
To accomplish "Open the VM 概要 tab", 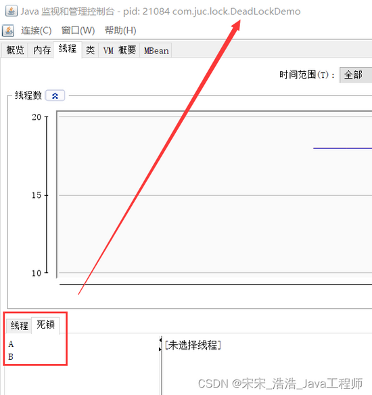I will pos(119,50).
